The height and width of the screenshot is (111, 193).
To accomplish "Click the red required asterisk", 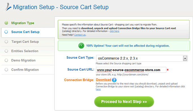I will 168,70.
